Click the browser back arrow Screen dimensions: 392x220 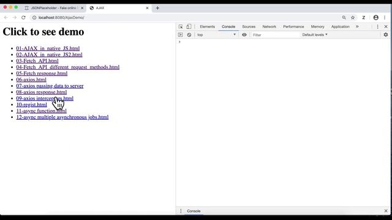[6, 18]
